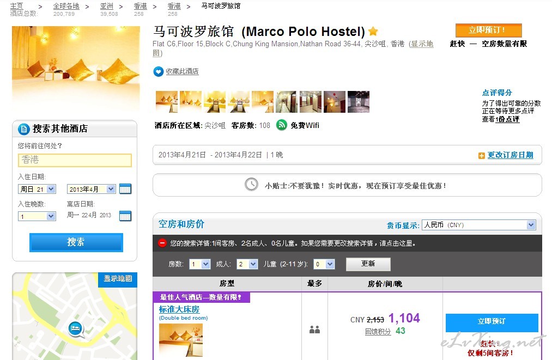552x360 pixels.
Task: Click the clock icon in the tips banner
Action: click(251, 185)
